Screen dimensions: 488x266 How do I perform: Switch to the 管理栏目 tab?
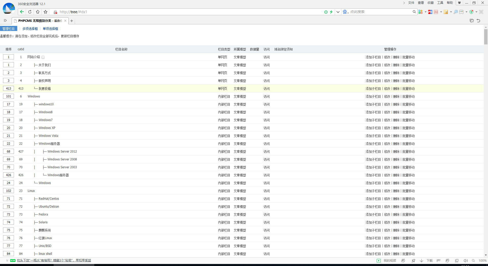pos(9,29)
